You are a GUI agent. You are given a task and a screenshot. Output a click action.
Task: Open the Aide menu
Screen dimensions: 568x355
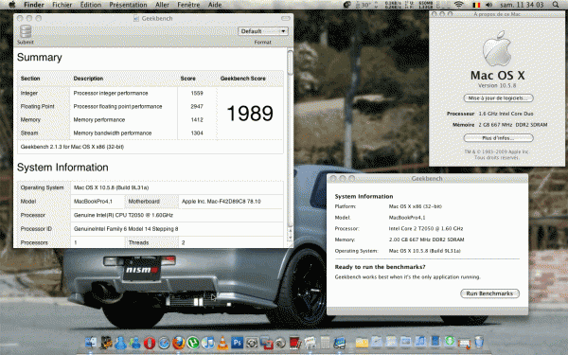coord(215,5)
